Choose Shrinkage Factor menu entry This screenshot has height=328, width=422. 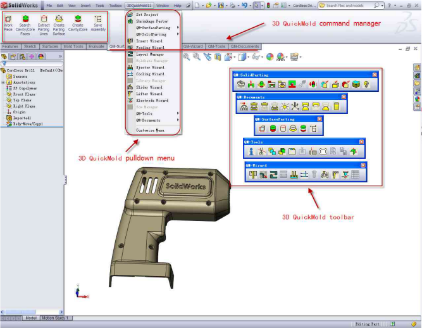[x=153, y=22]
